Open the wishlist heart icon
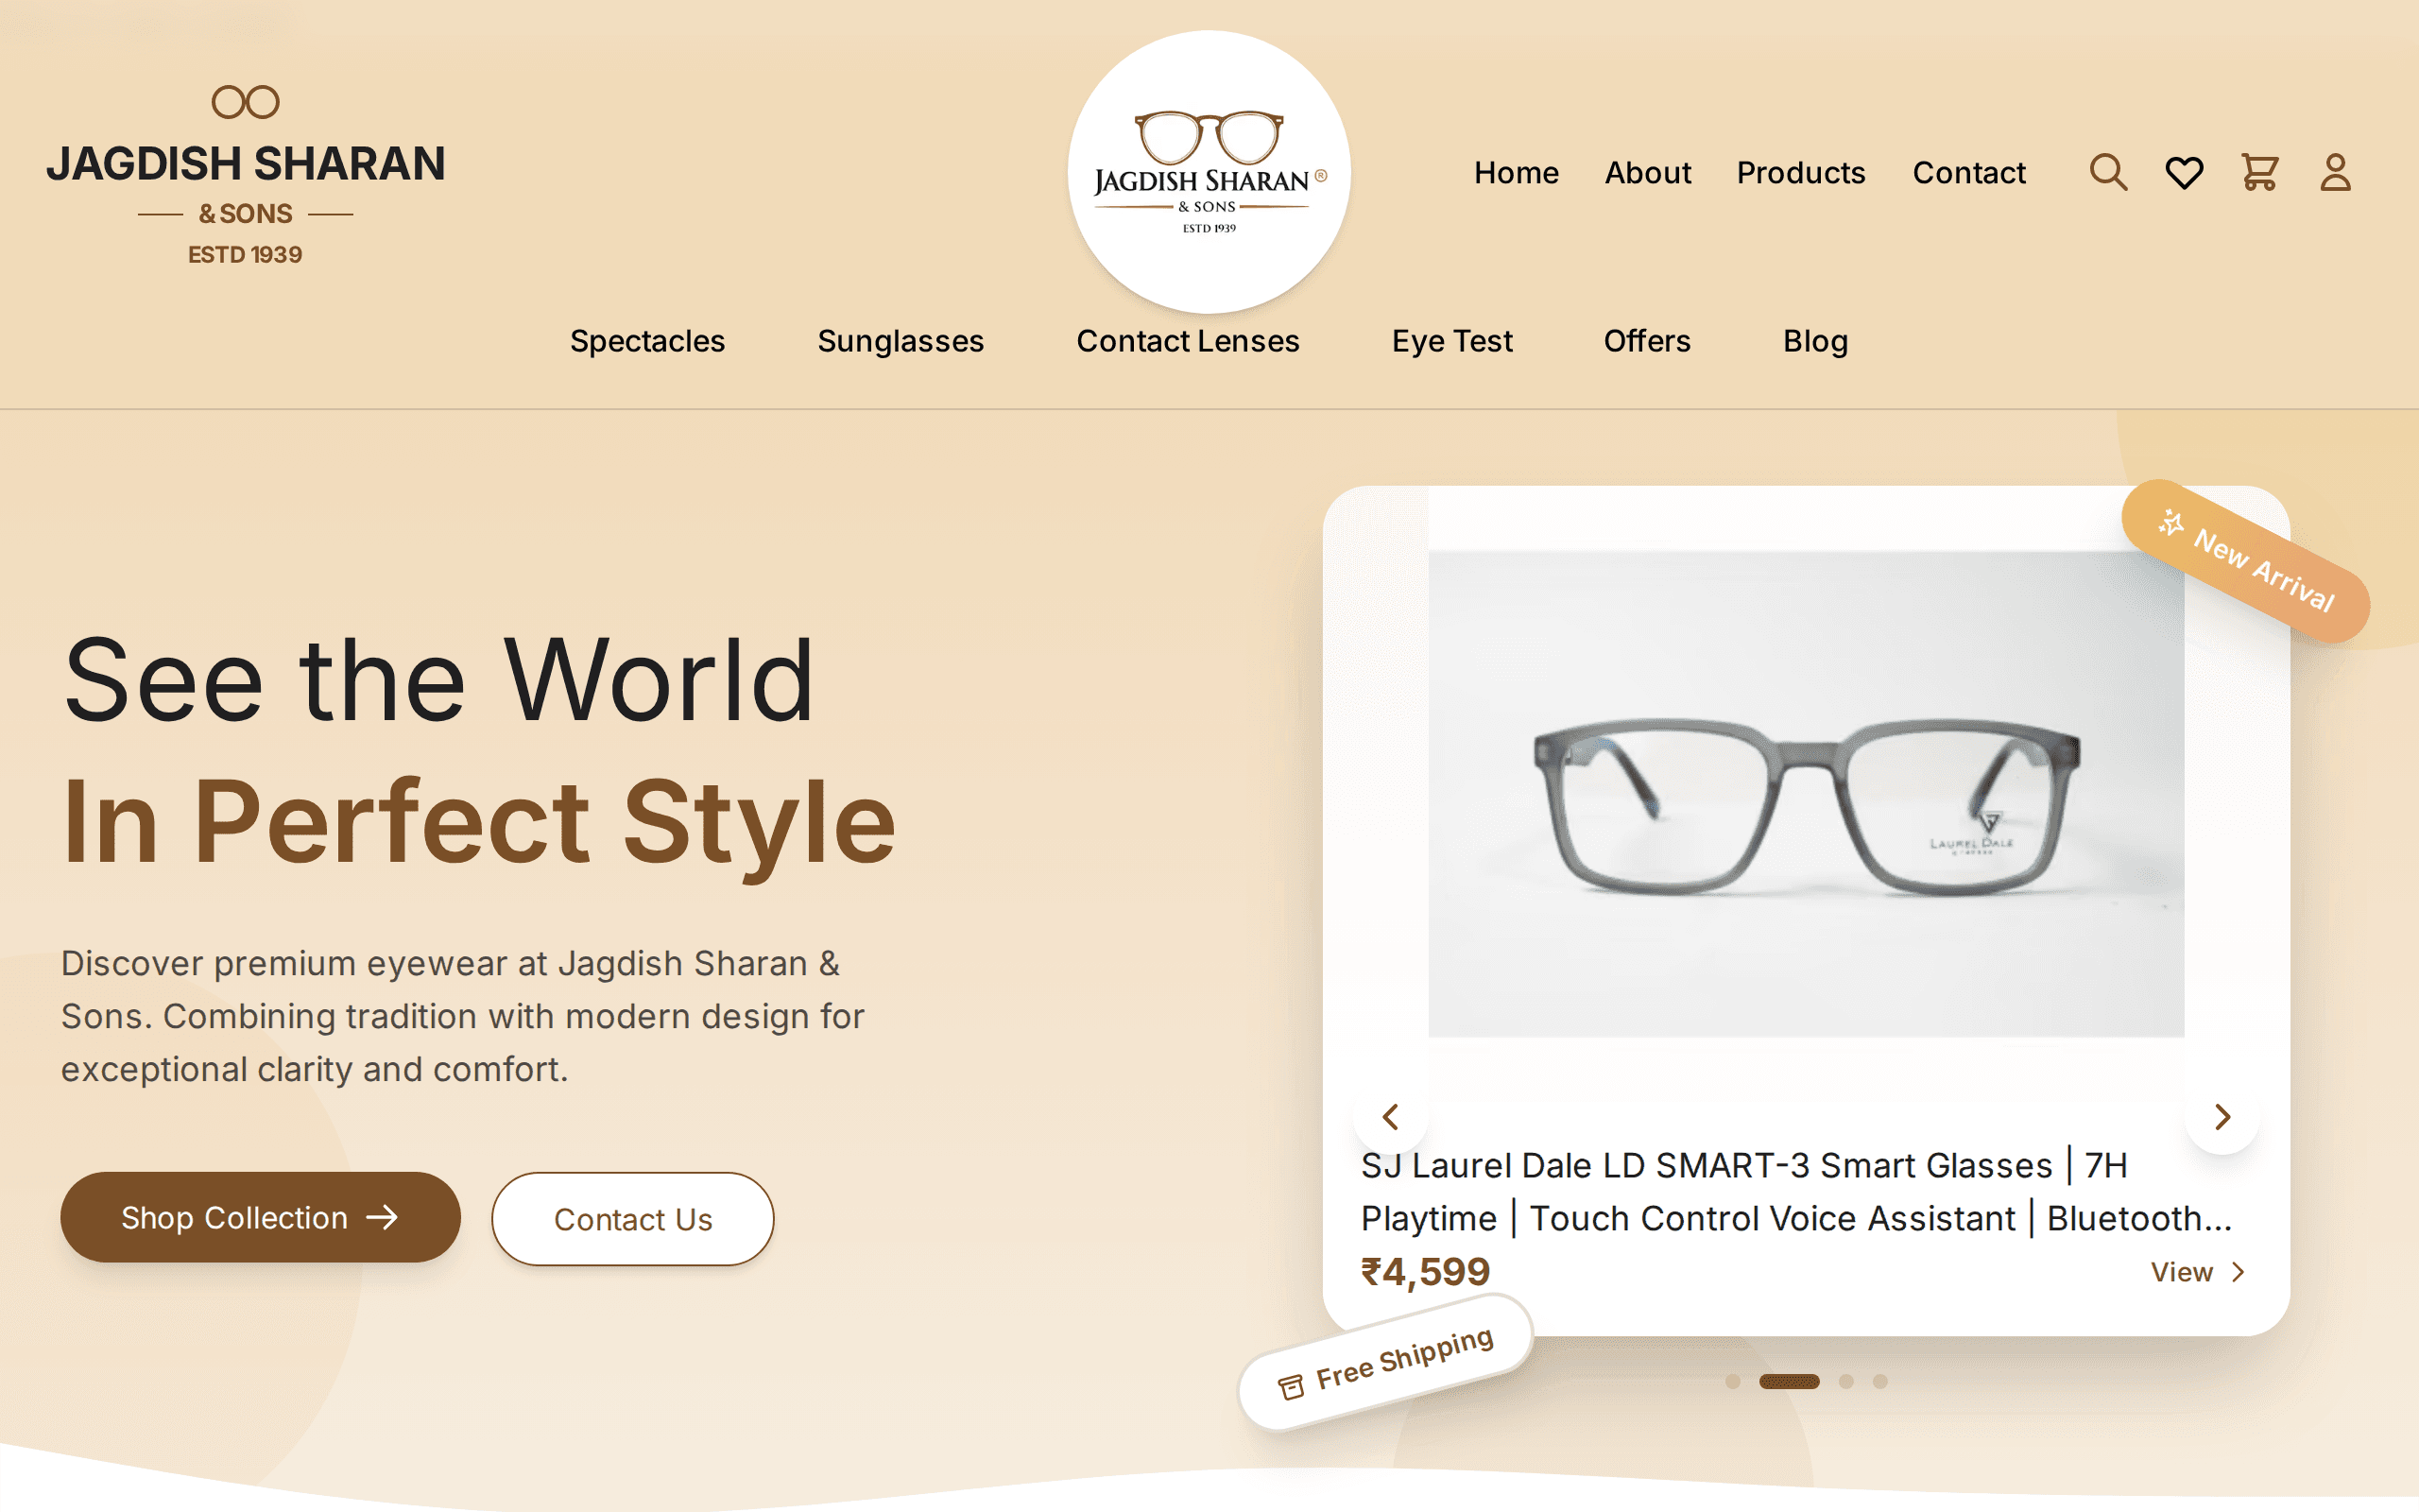Viewport: 2419px width, 1512px height. pos(2185,172)
